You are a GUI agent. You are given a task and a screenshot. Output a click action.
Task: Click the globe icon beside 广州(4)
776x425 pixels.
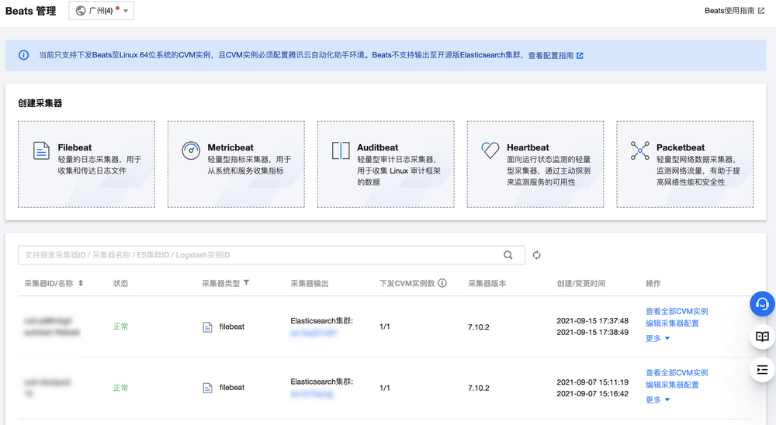pyautogui.click(x=81, y=11)
